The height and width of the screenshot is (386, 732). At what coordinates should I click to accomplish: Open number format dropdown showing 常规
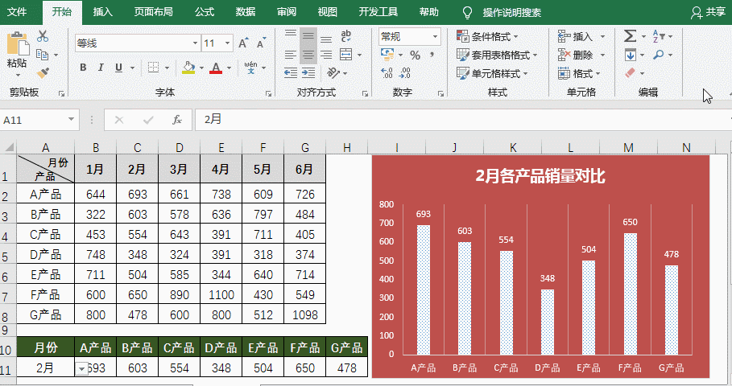435,36
